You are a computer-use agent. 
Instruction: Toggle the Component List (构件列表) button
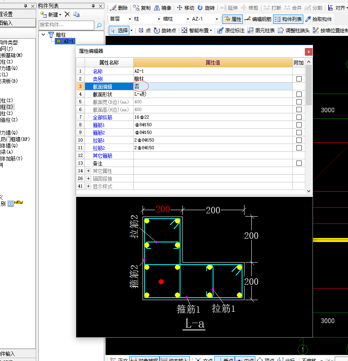point(288,19)
